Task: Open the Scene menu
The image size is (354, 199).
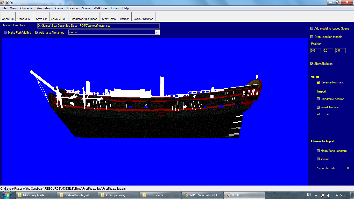Action: pos(86,8)
